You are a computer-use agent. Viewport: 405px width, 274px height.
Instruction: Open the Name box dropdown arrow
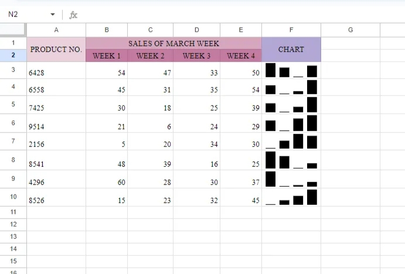53,15
